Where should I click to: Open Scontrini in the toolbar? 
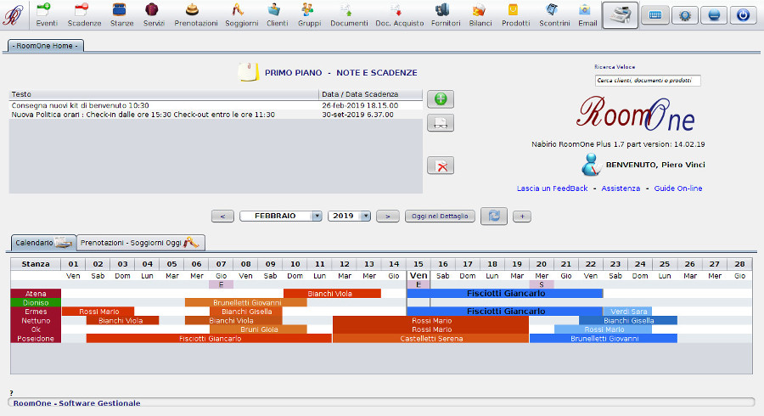point(554,14)
